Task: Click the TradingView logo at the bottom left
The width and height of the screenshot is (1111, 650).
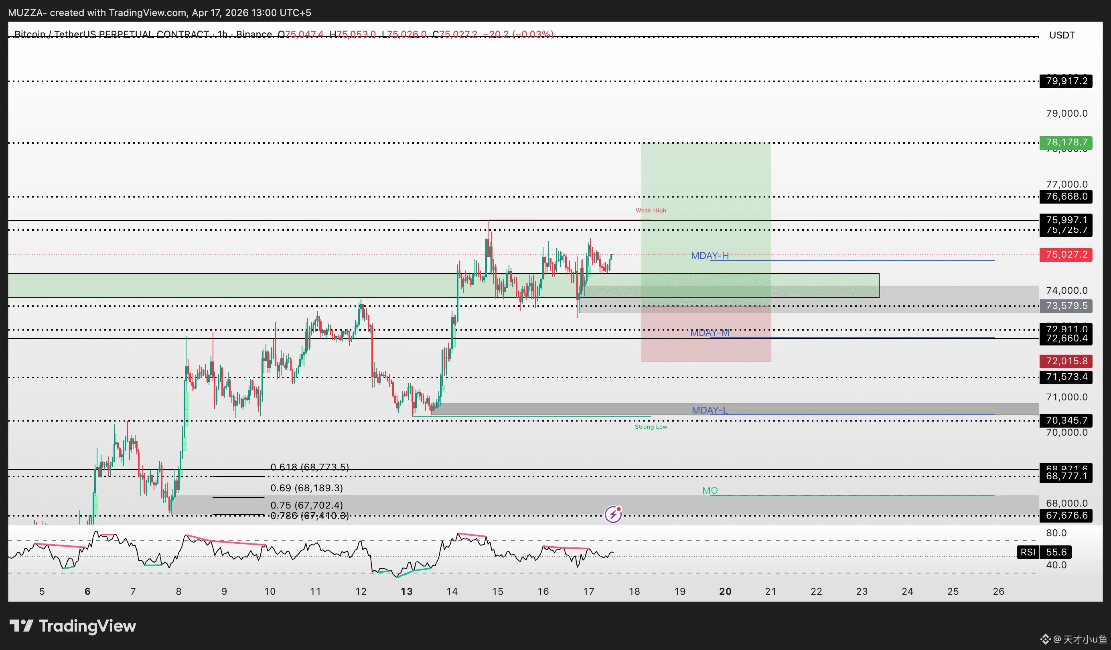Action: (x=73, y=626)
